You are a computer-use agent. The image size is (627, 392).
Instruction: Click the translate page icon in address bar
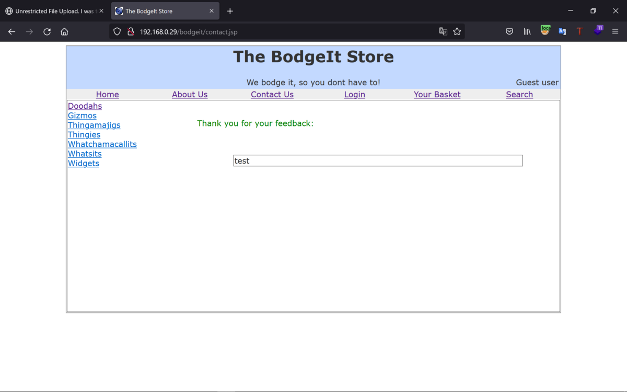(x=443, y=32)
